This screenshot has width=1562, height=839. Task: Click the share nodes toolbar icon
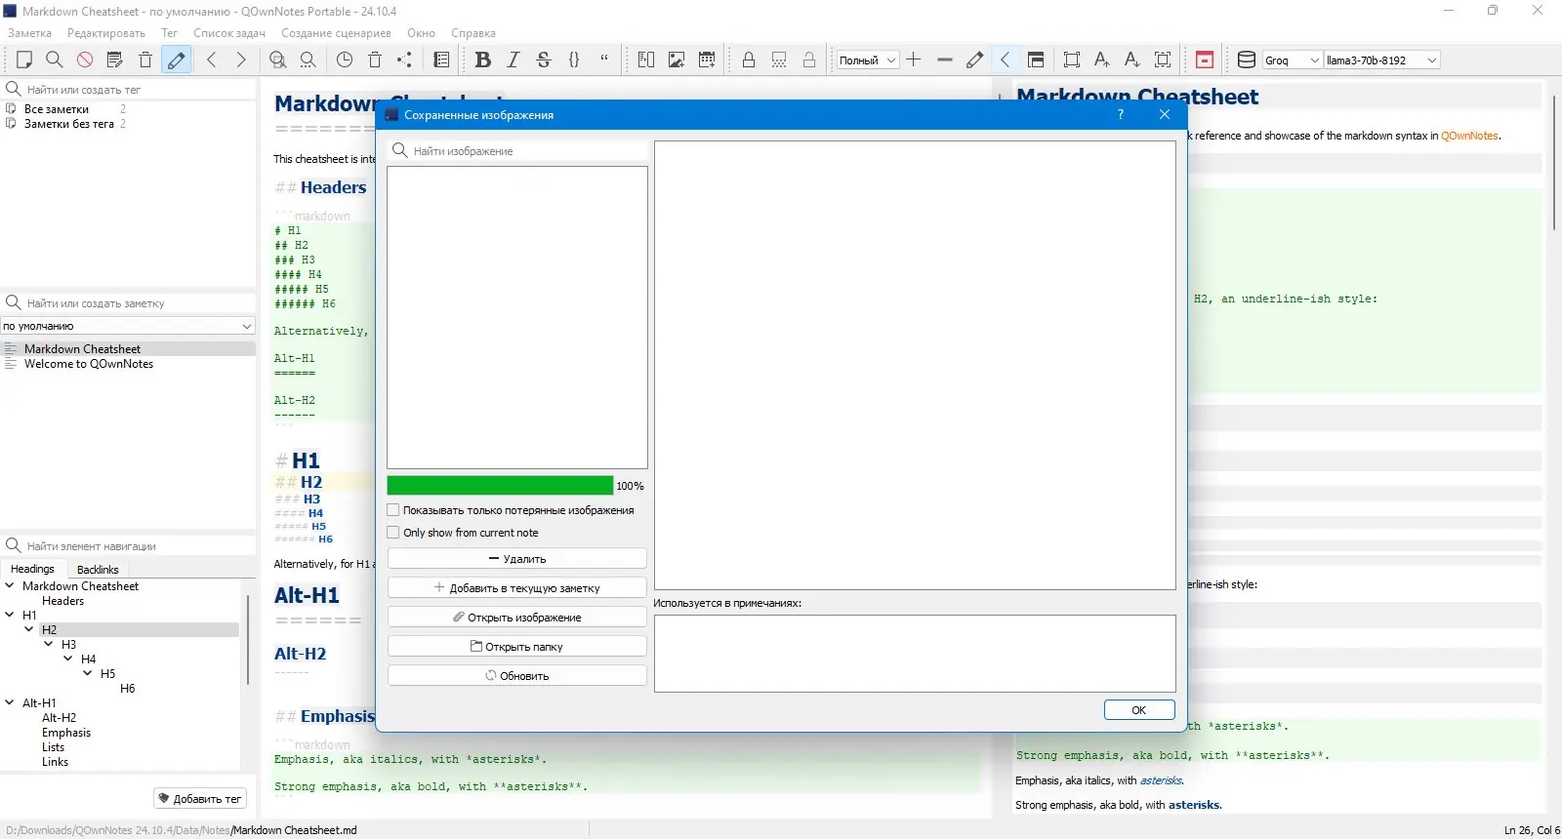[405, 60]
